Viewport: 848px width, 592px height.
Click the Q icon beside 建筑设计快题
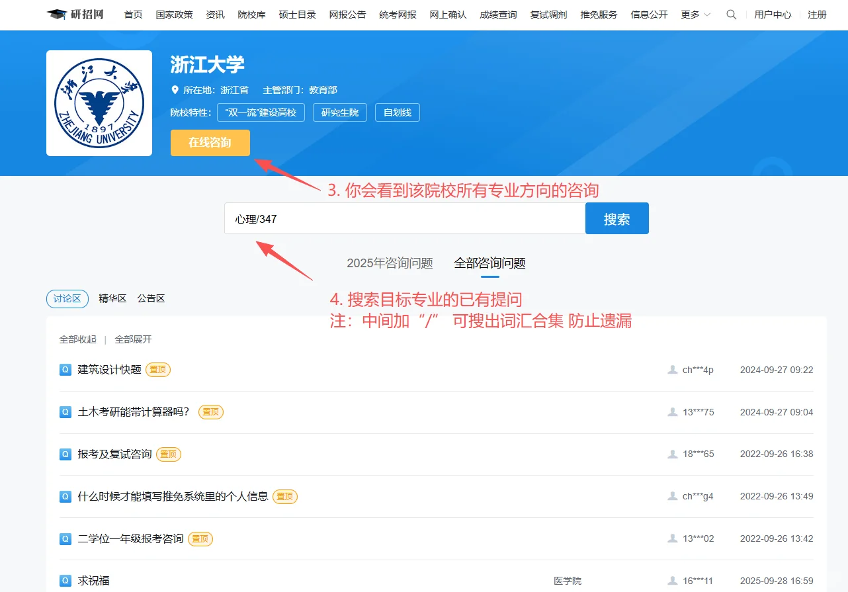pyautogui.click(x=64, y=369)
